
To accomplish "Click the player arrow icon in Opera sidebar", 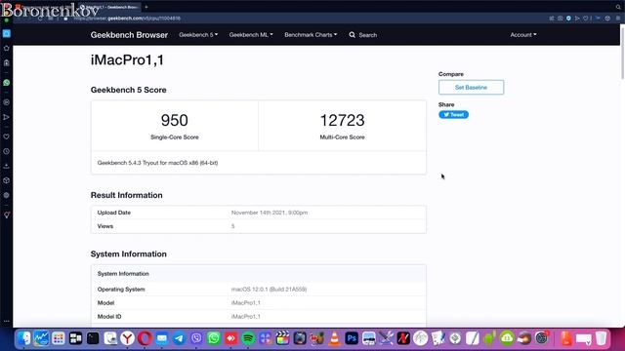I will (7, 117).
